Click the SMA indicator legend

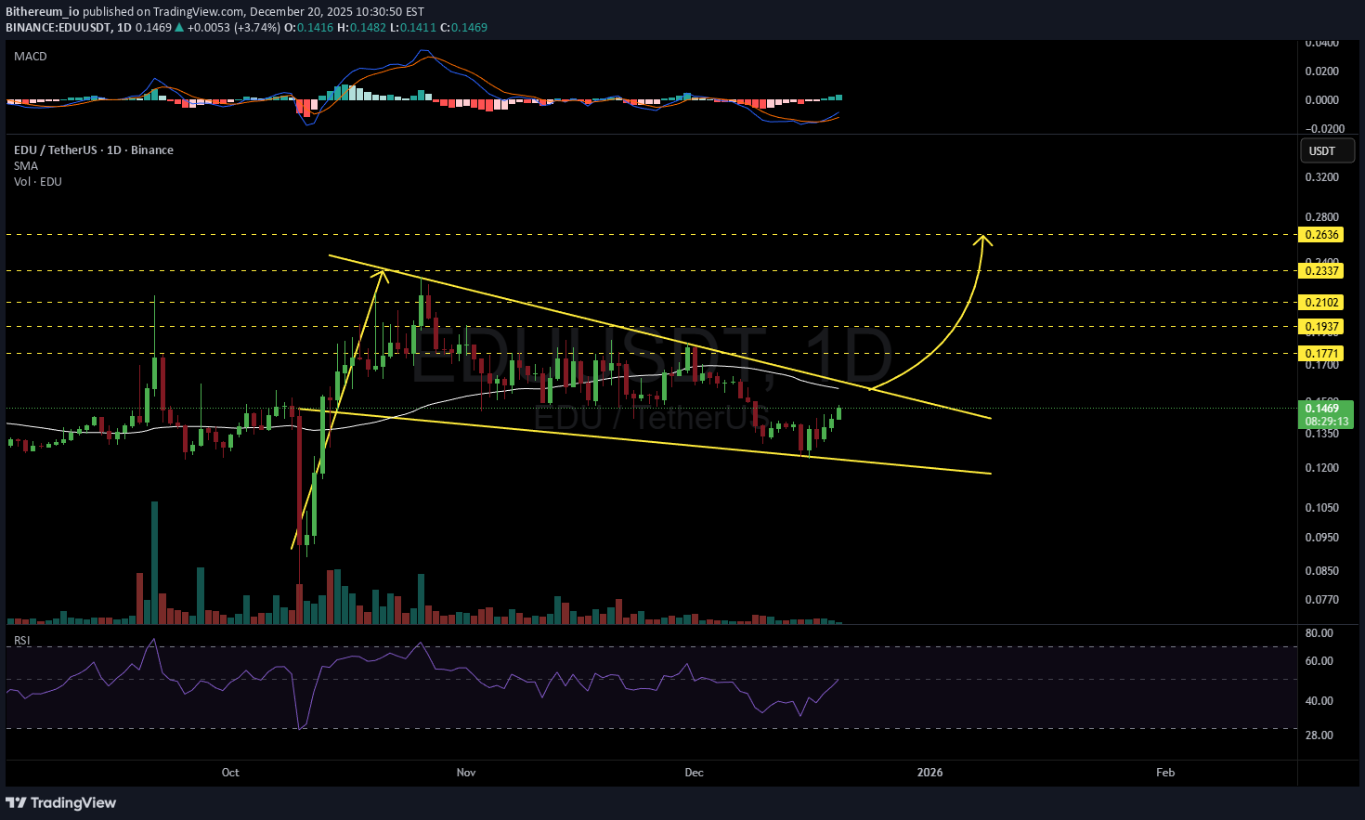26,166
